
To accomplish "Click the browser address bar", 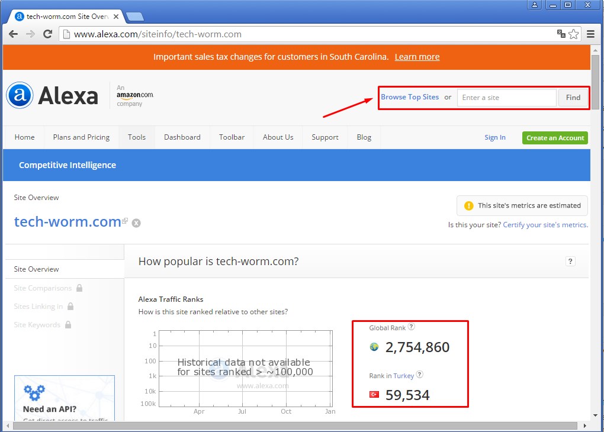I will (x=308, y=34).
